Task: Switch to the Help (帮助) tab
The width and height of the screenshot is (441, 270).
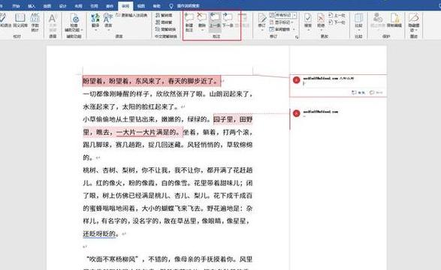Action: 157,5
